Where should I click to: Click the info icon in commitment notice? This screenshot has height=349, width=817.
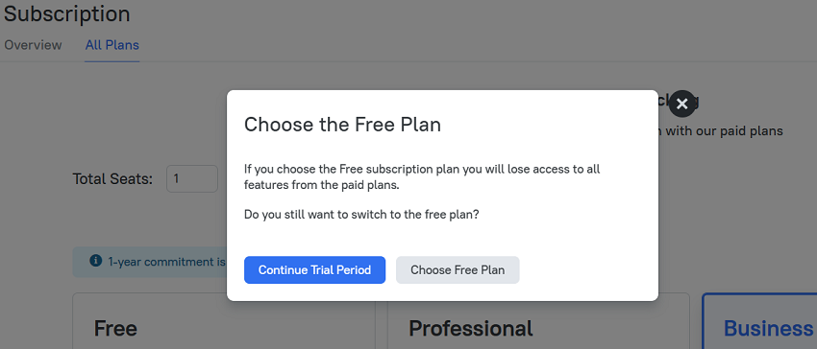pyautogui.click(x=96, y=261)
